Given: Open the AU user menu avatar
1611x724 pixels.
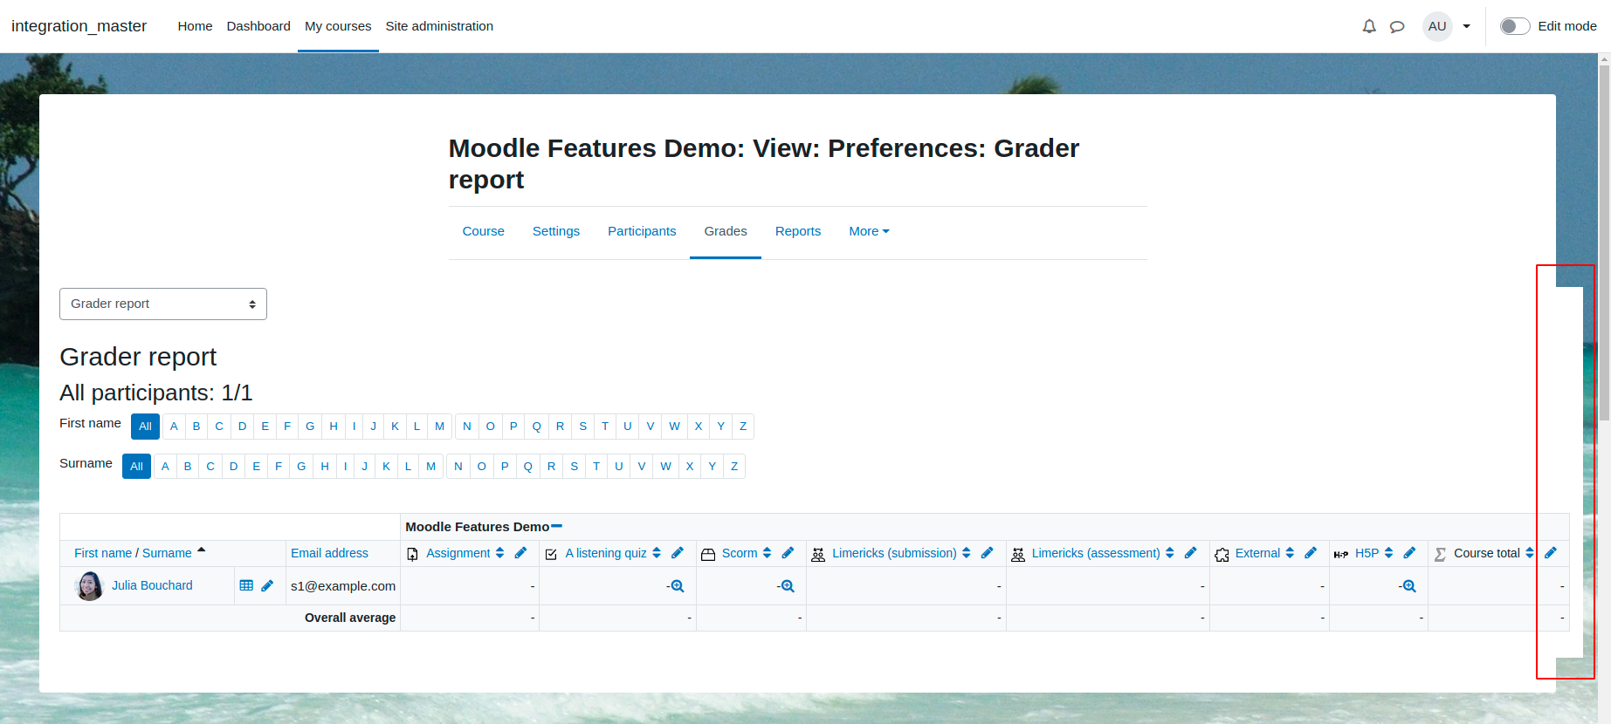Looking at the screenshot, I should pos(1437,26).
